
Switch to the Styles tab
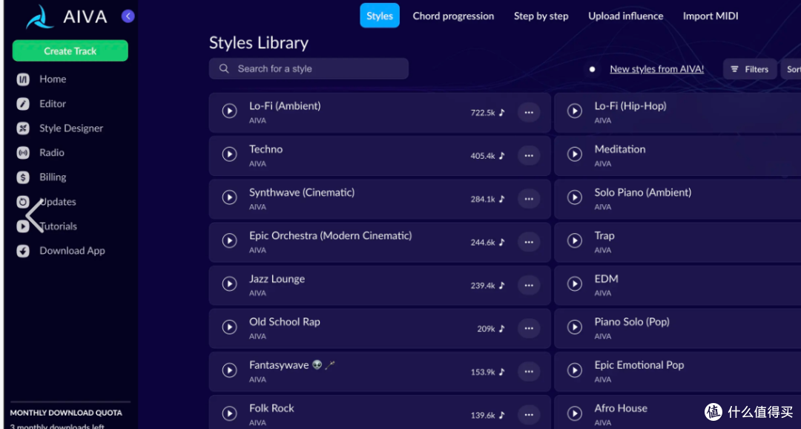(x=380, y=16)
